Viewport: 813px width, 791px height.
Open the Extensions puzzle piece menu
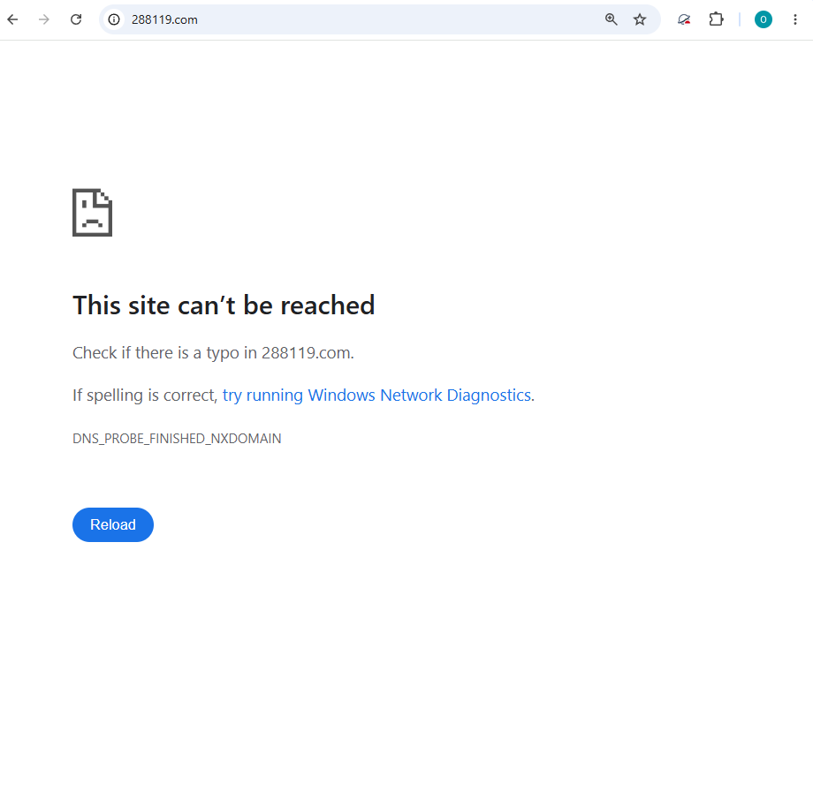click(716, 19)
